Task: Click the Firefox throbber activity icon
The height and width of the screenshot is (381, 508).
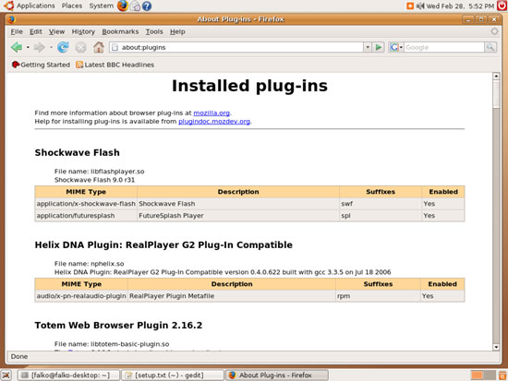Action: pyautogui.click(x=494, y=31)
